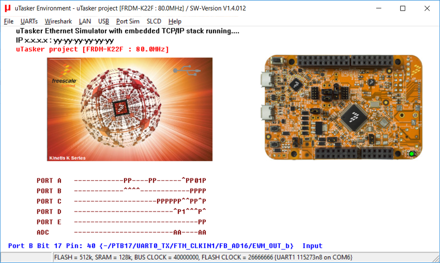Click the PORT B pin row
This screenshot has height=263, width=440.
[140, 191]
